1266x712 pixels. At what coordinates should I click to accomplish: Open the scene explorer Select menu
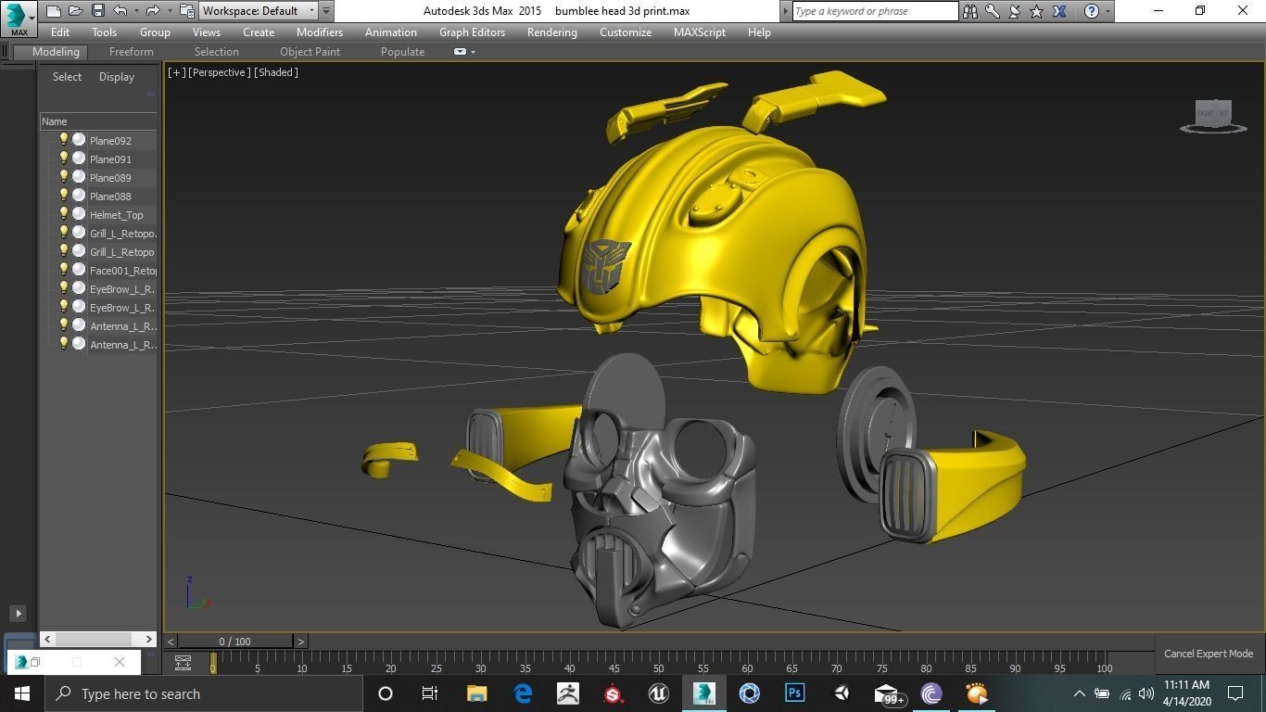click(67, 77)
